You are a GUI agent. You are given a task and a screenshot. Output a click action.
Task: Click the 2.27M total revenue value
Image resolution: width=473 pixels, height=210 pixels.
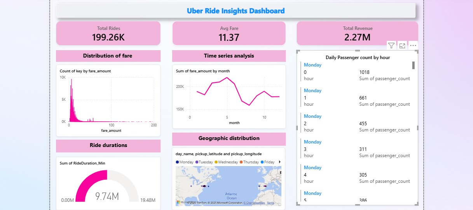pos(358,37)
